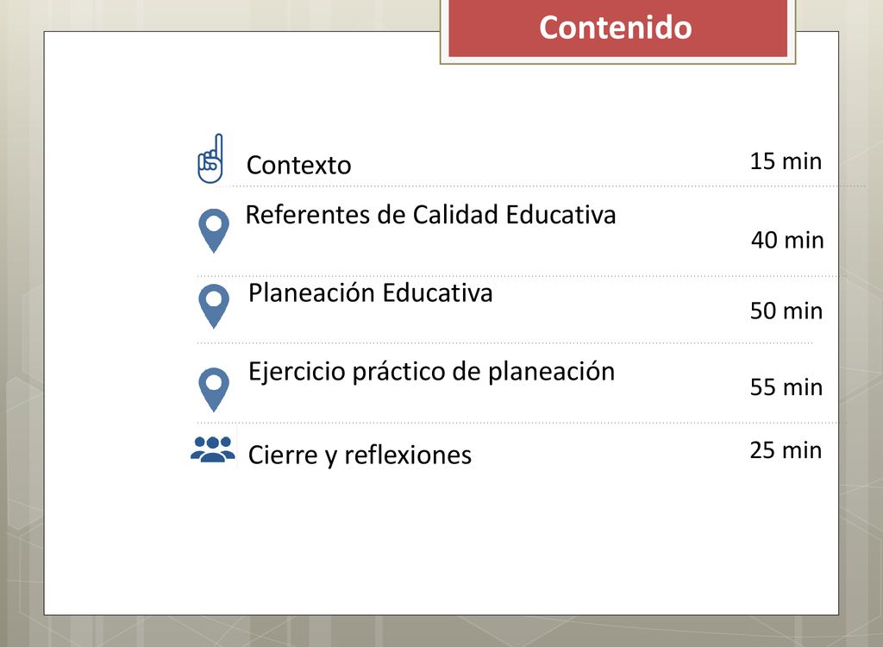Image resolution: width=883 pixels, height=647 pixels.
Task: Click the location pin next to Referentes de Calidad Educativa
Action: tap(214, 230)
